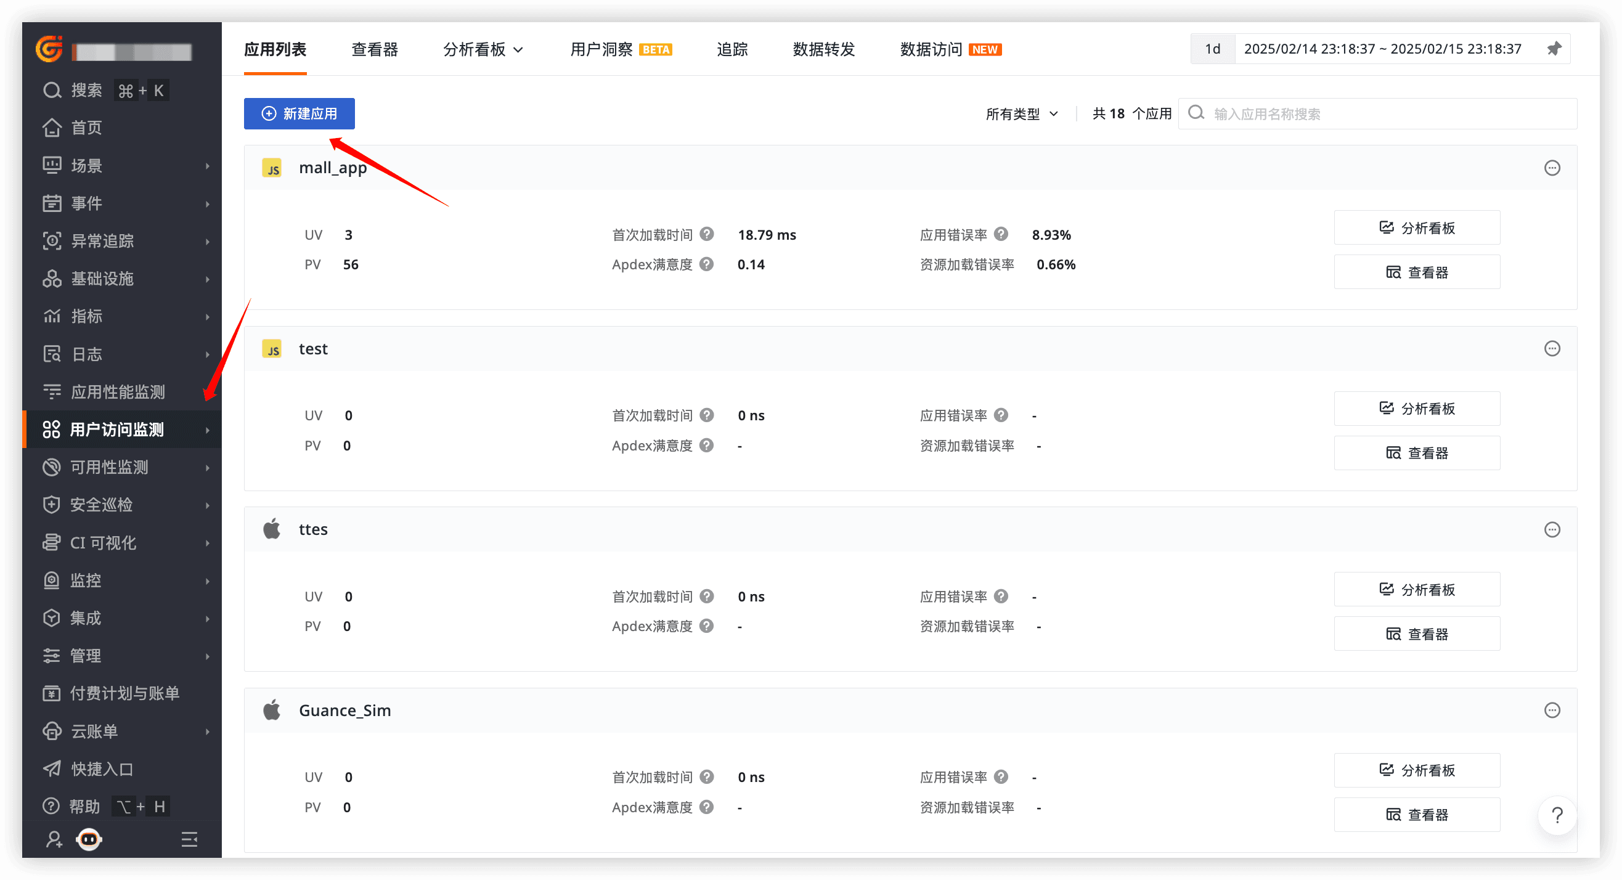Click the 新建应用 button
Image resolution: width=1622 pixels, height=880 pixels.
(299, 113)
